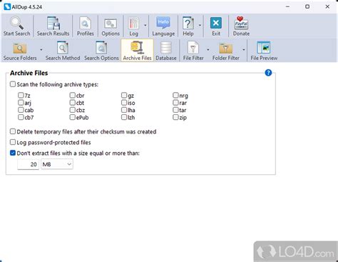
Task: Click the Archive Files panel heading
Action: click(29, 73)
